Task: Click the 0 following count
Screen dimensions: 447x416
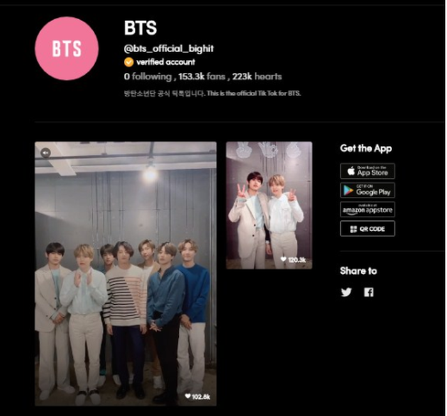Action: tap(148, 77)
